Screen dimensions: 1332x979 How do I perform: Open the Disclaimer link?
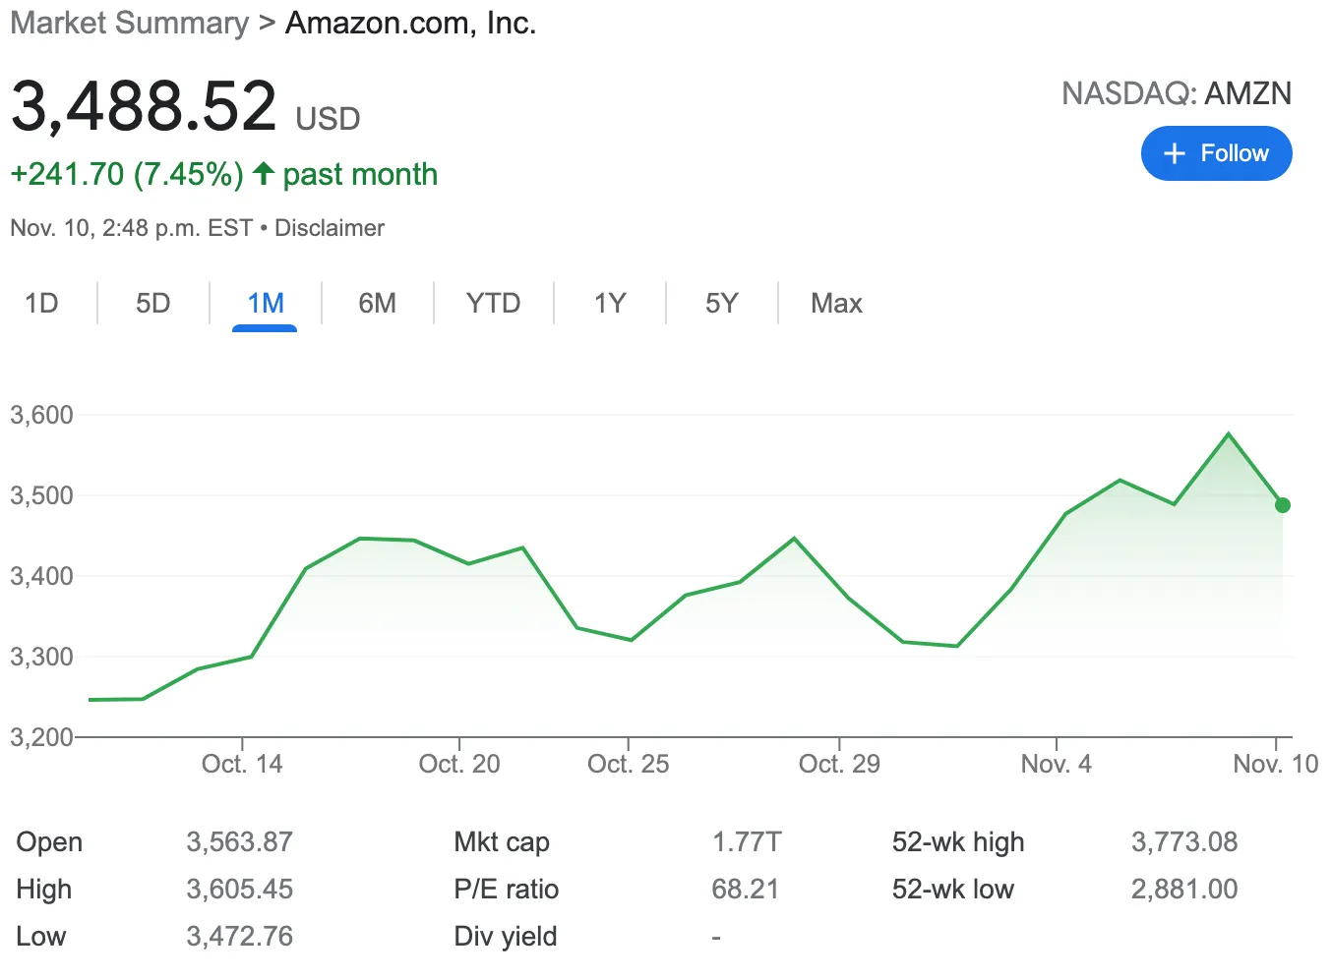click(330, 228)
